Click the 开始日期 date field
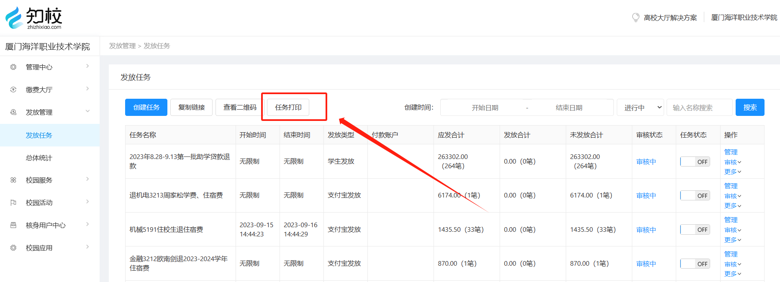The width and height of the screenshot is (780, 282). click(x=485, y=108)
